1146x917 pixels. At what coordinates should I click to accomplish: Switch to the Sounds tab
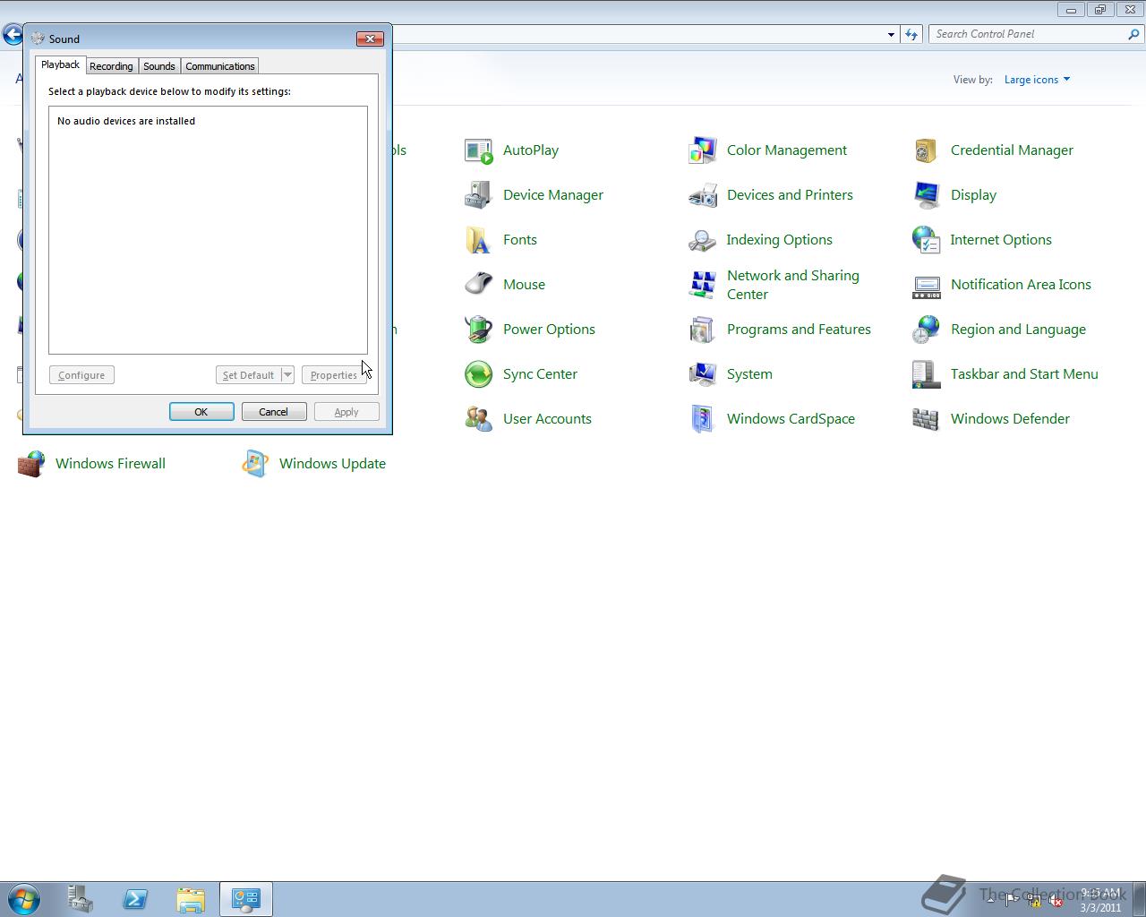(x=159, y=66)
